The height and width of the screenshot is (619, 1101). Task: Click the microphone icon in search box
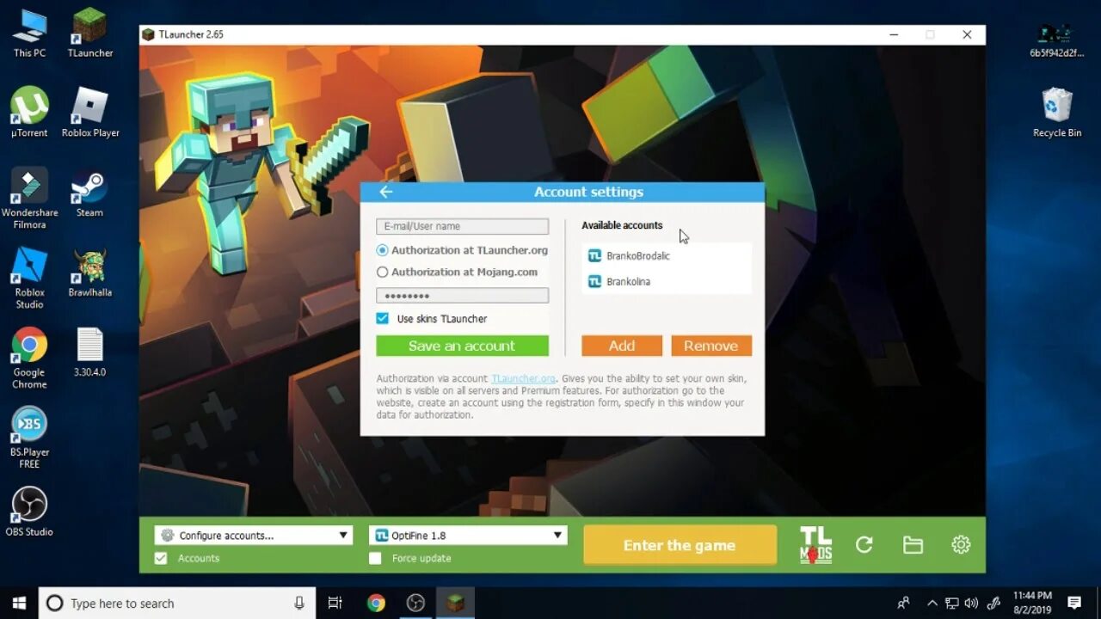(299, 603)
